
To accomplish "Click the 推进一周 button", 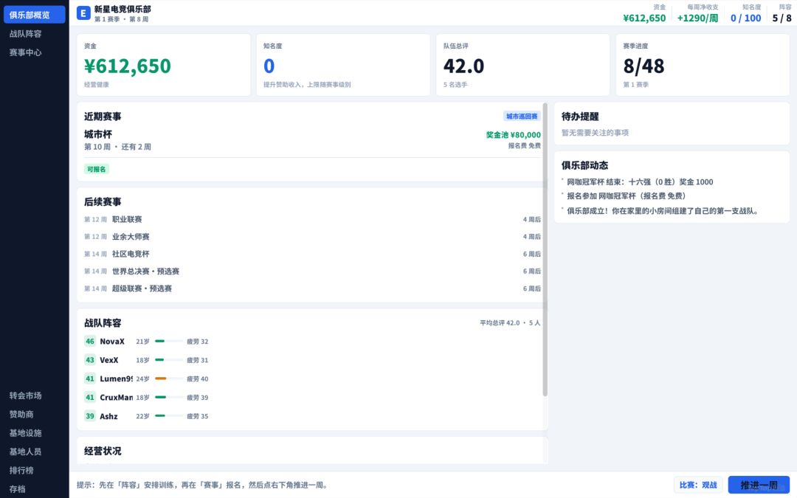I will click(x=759, y=485).
